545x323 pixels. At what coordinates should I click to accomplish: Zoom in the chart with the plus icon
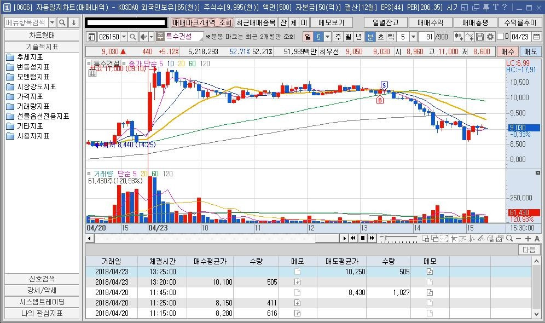click(528, 239)
